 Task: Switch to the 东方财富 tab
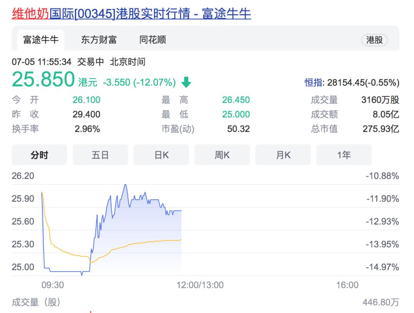(99, 39)
